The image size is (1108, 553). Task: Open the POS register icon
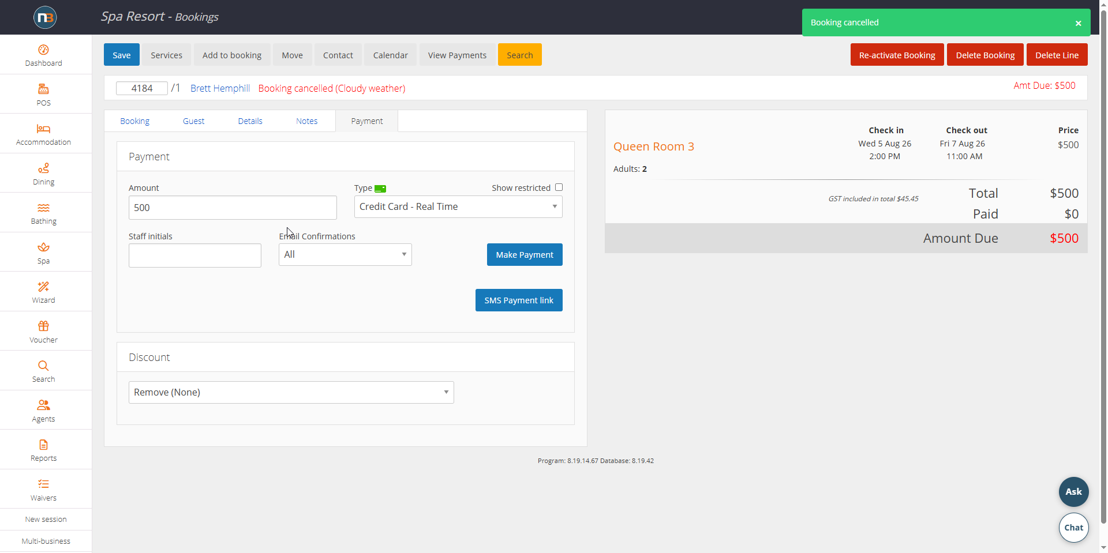click(x=43, y=89)
